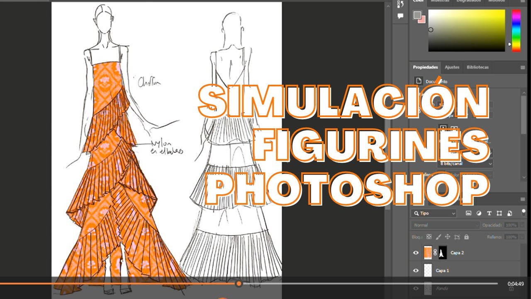Open the Comments panel speech bubble icon
Viewport: 531px width, 299px height.
[400, 16]
